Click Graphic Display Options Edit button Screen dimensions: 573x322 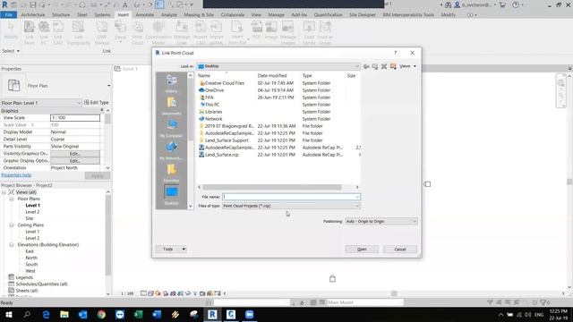pyautogui.click(x=75, y=161)
